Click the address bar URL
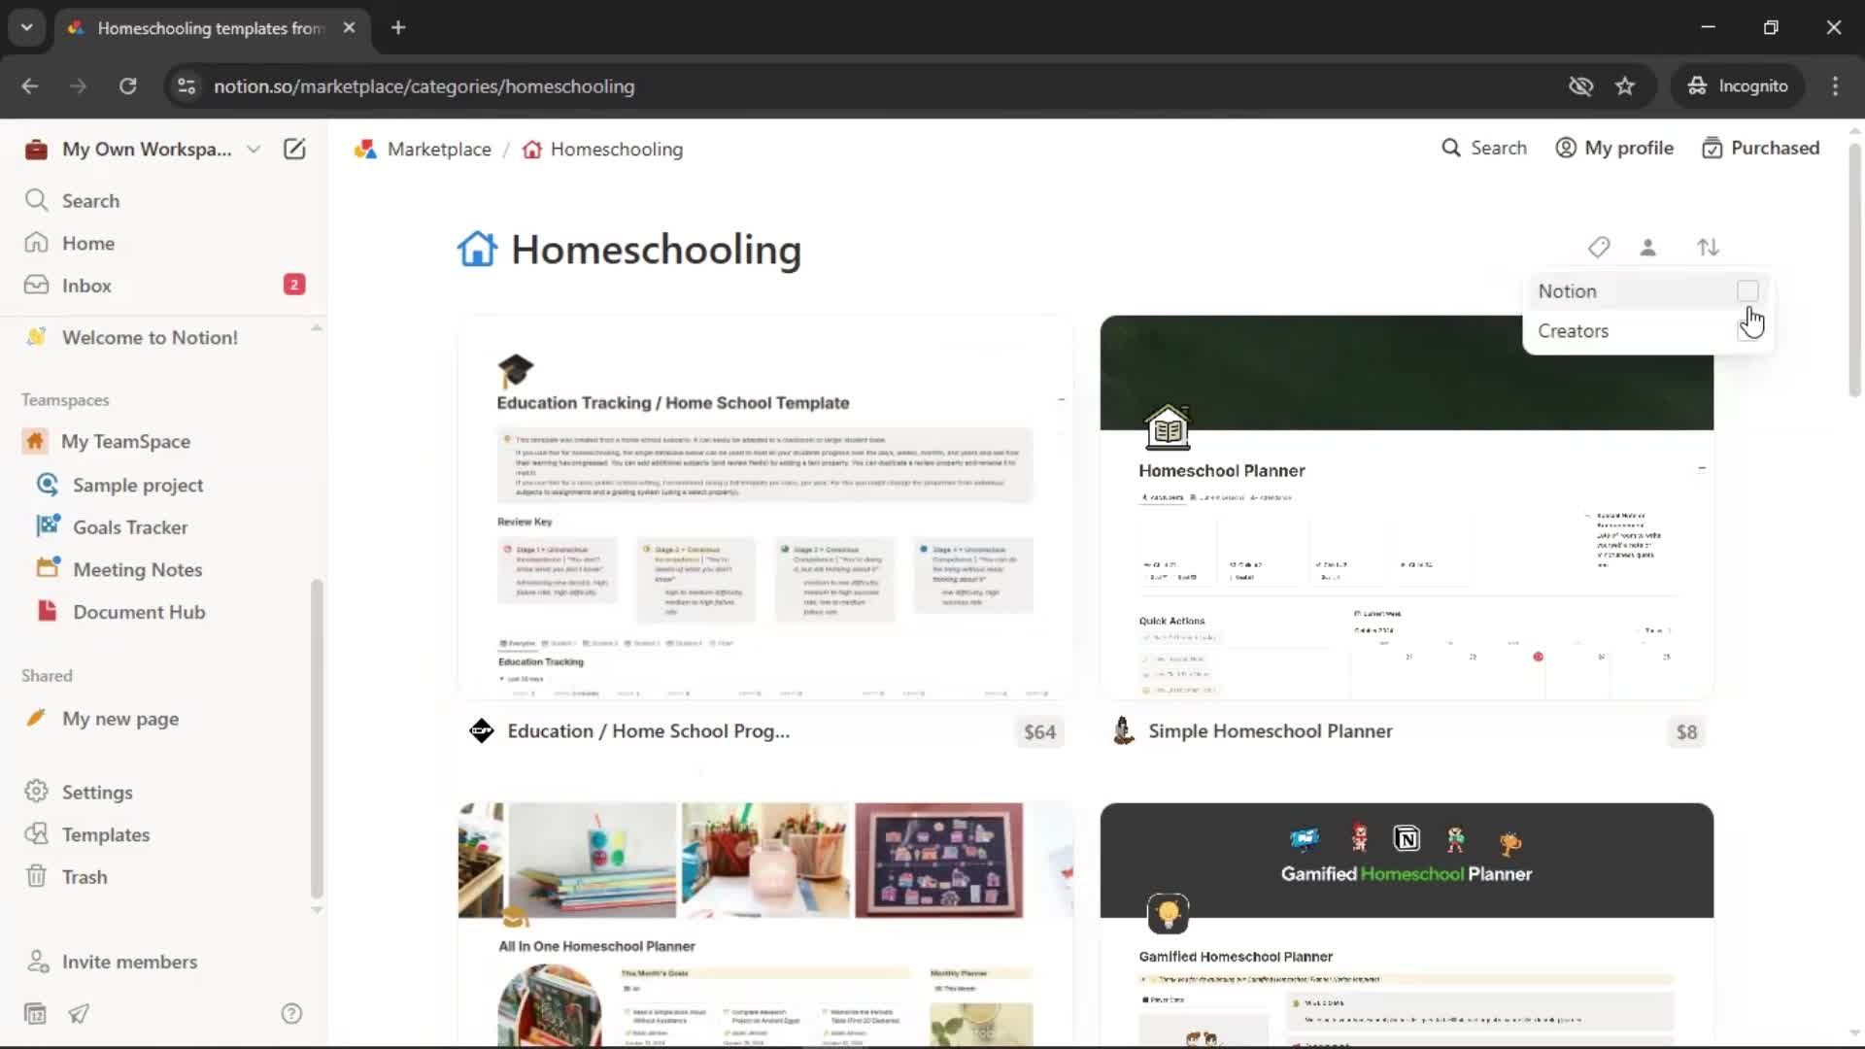 [x=424, y=86]
